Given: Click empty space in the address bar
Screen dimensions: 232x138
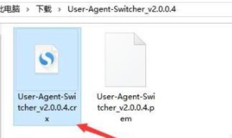Looking at the screenshot, I should (x=204, y=10).
